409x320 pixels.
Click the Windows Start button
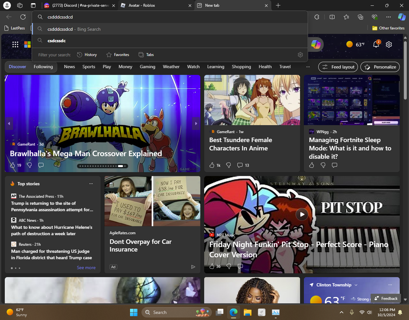(134, 312)
